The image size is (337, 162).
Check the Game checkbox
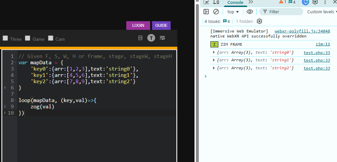(28, 38)
